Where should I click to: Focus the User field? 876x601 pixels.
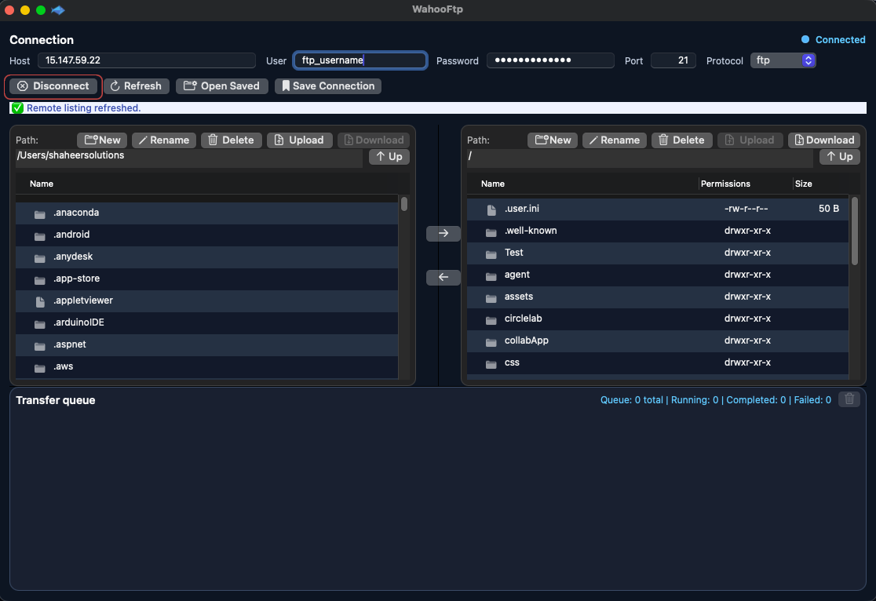[360, 60]
